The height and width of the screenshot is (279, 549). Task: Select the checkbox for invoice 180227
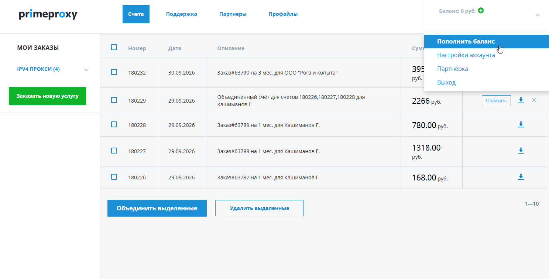[114, 151]
